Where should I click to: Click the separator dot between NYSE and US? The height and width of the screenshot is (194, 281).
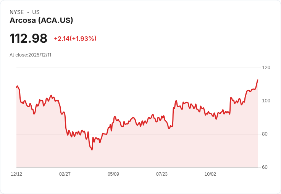tap(28, 12)
